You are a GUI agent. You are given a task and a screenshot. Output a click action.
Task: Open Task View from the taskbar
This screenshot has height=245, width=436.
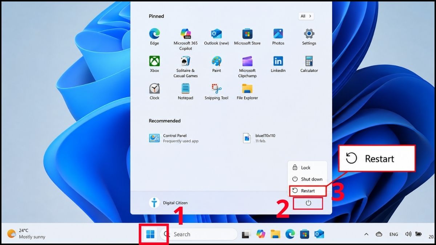[x=246, y=234]
